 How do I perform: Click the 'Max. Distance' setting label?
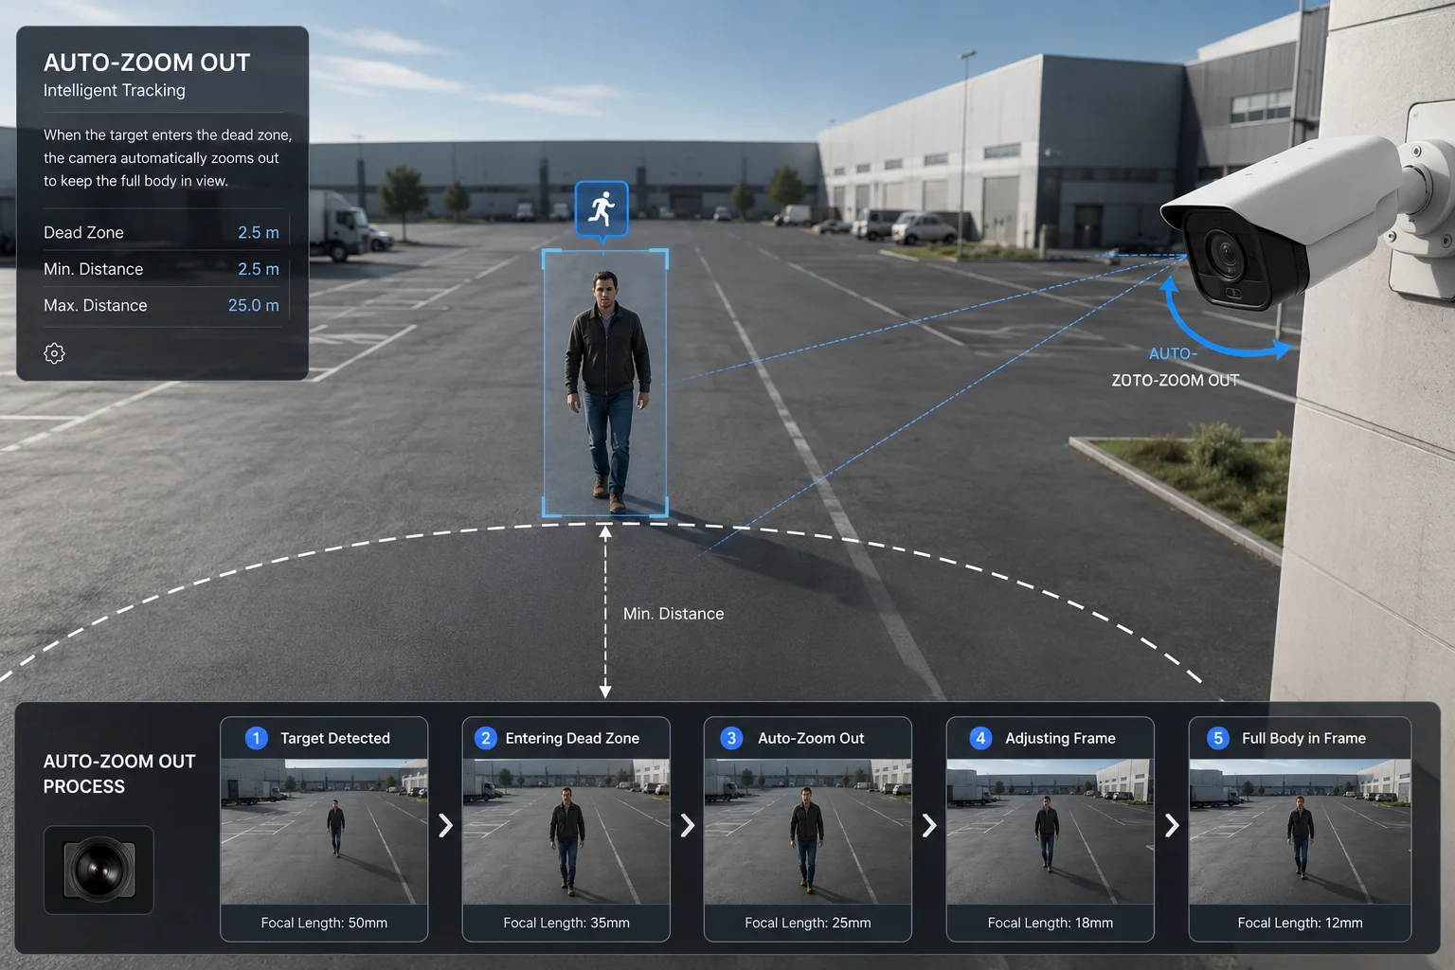point(96,305)
